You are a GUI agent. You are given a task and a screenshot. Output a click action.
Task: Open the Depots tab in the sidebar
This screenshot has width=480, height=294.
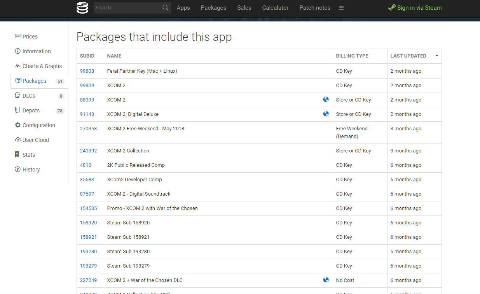pos(39,110)
